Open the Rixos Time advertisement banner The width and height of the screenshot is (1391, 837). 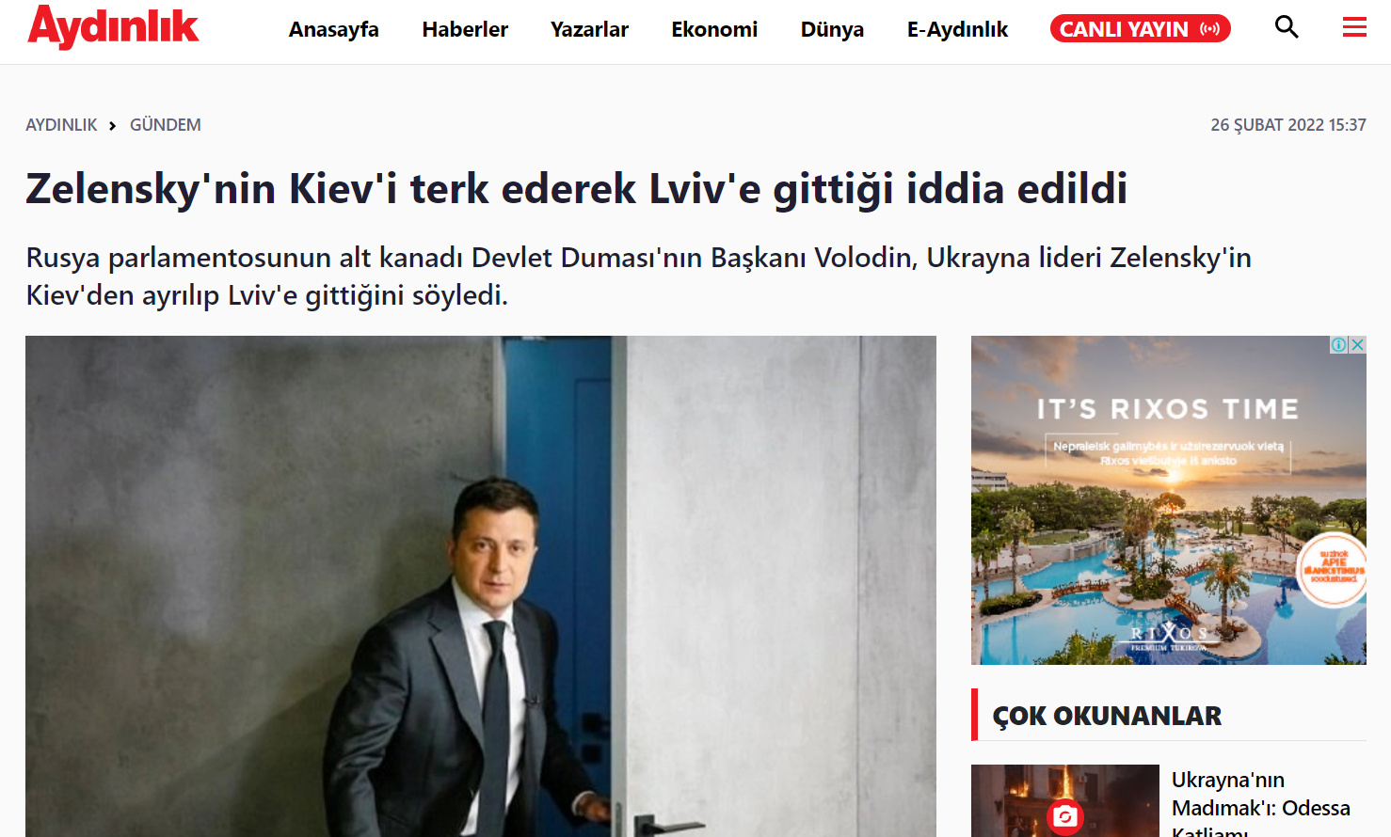(1168, 500)
